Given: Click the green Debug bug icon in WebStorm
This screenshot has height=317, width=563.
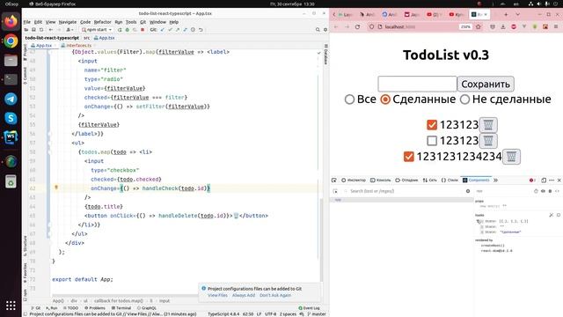Looking at the screenshot, I should (127, 30).
